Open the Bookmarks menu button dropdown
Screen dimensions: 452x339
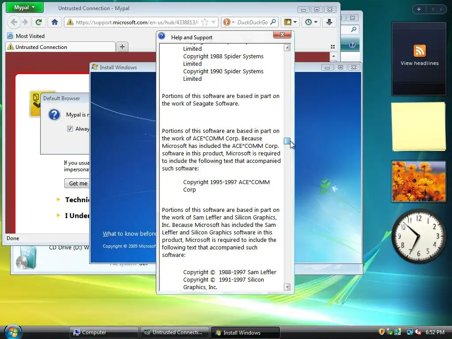click(290, 22)
